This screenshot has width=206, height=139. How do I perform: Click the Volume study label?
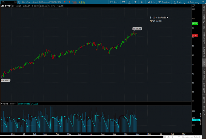pos(5,104)
